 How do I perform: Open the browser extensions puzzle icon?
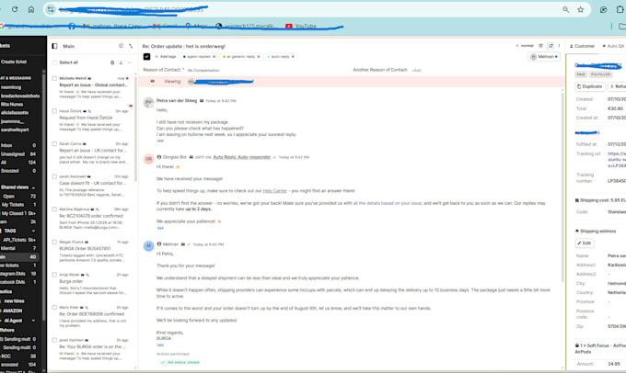pyautogui.click(x=620, y=9)
